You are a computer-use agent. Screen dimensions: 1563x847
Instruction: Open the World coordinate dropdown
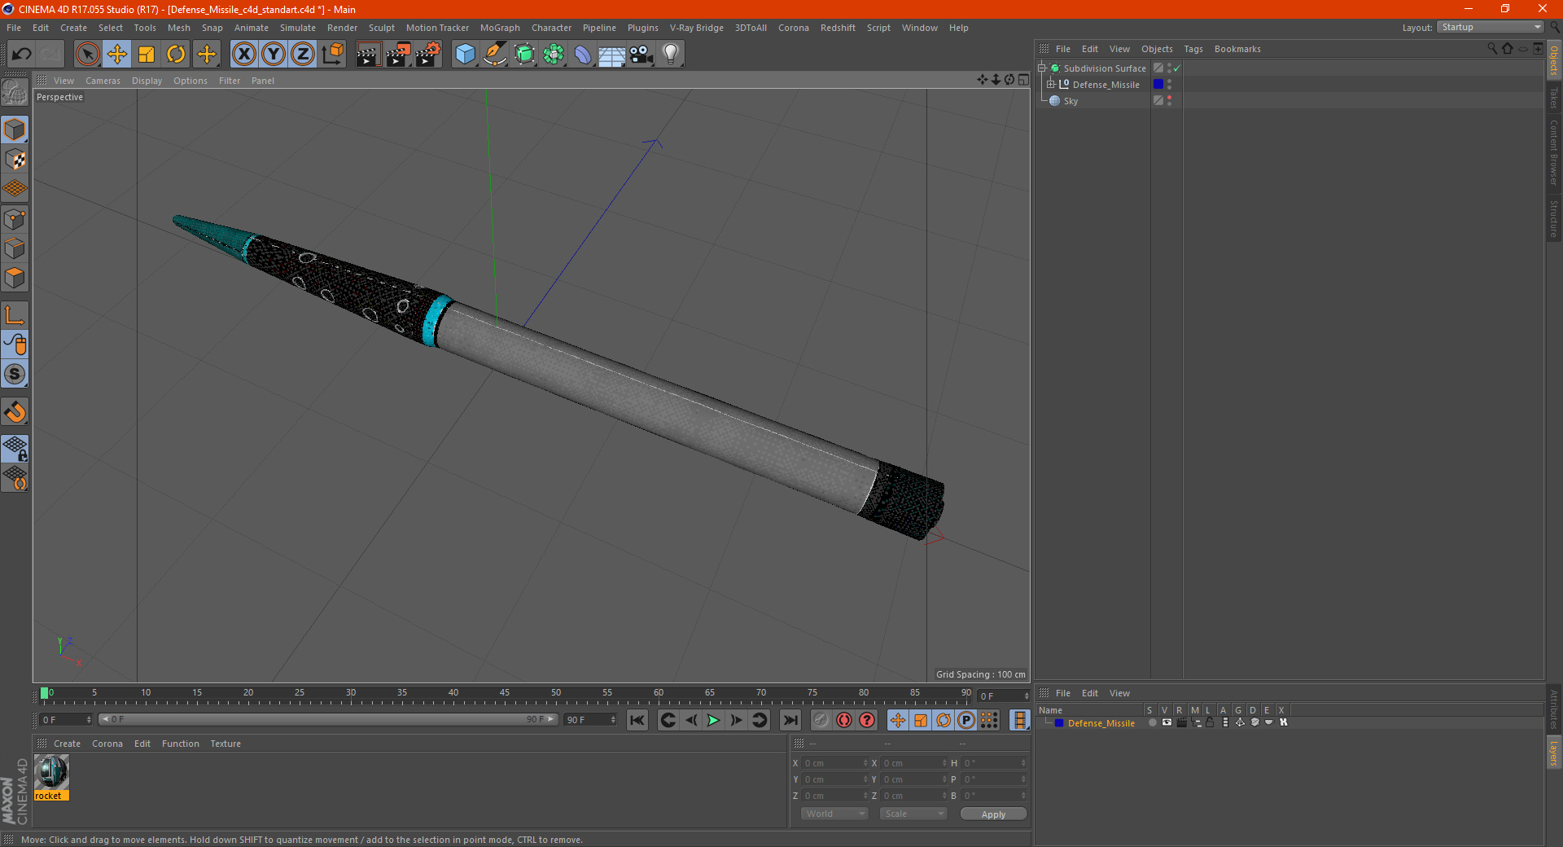[x=834, y=814]
